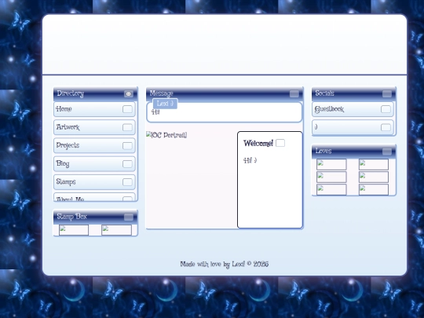Image resolution: width=424 pixels, height=318 pixels.
Task: Click the small icon beside the Welcome! heading
Action: click(280, 143)
